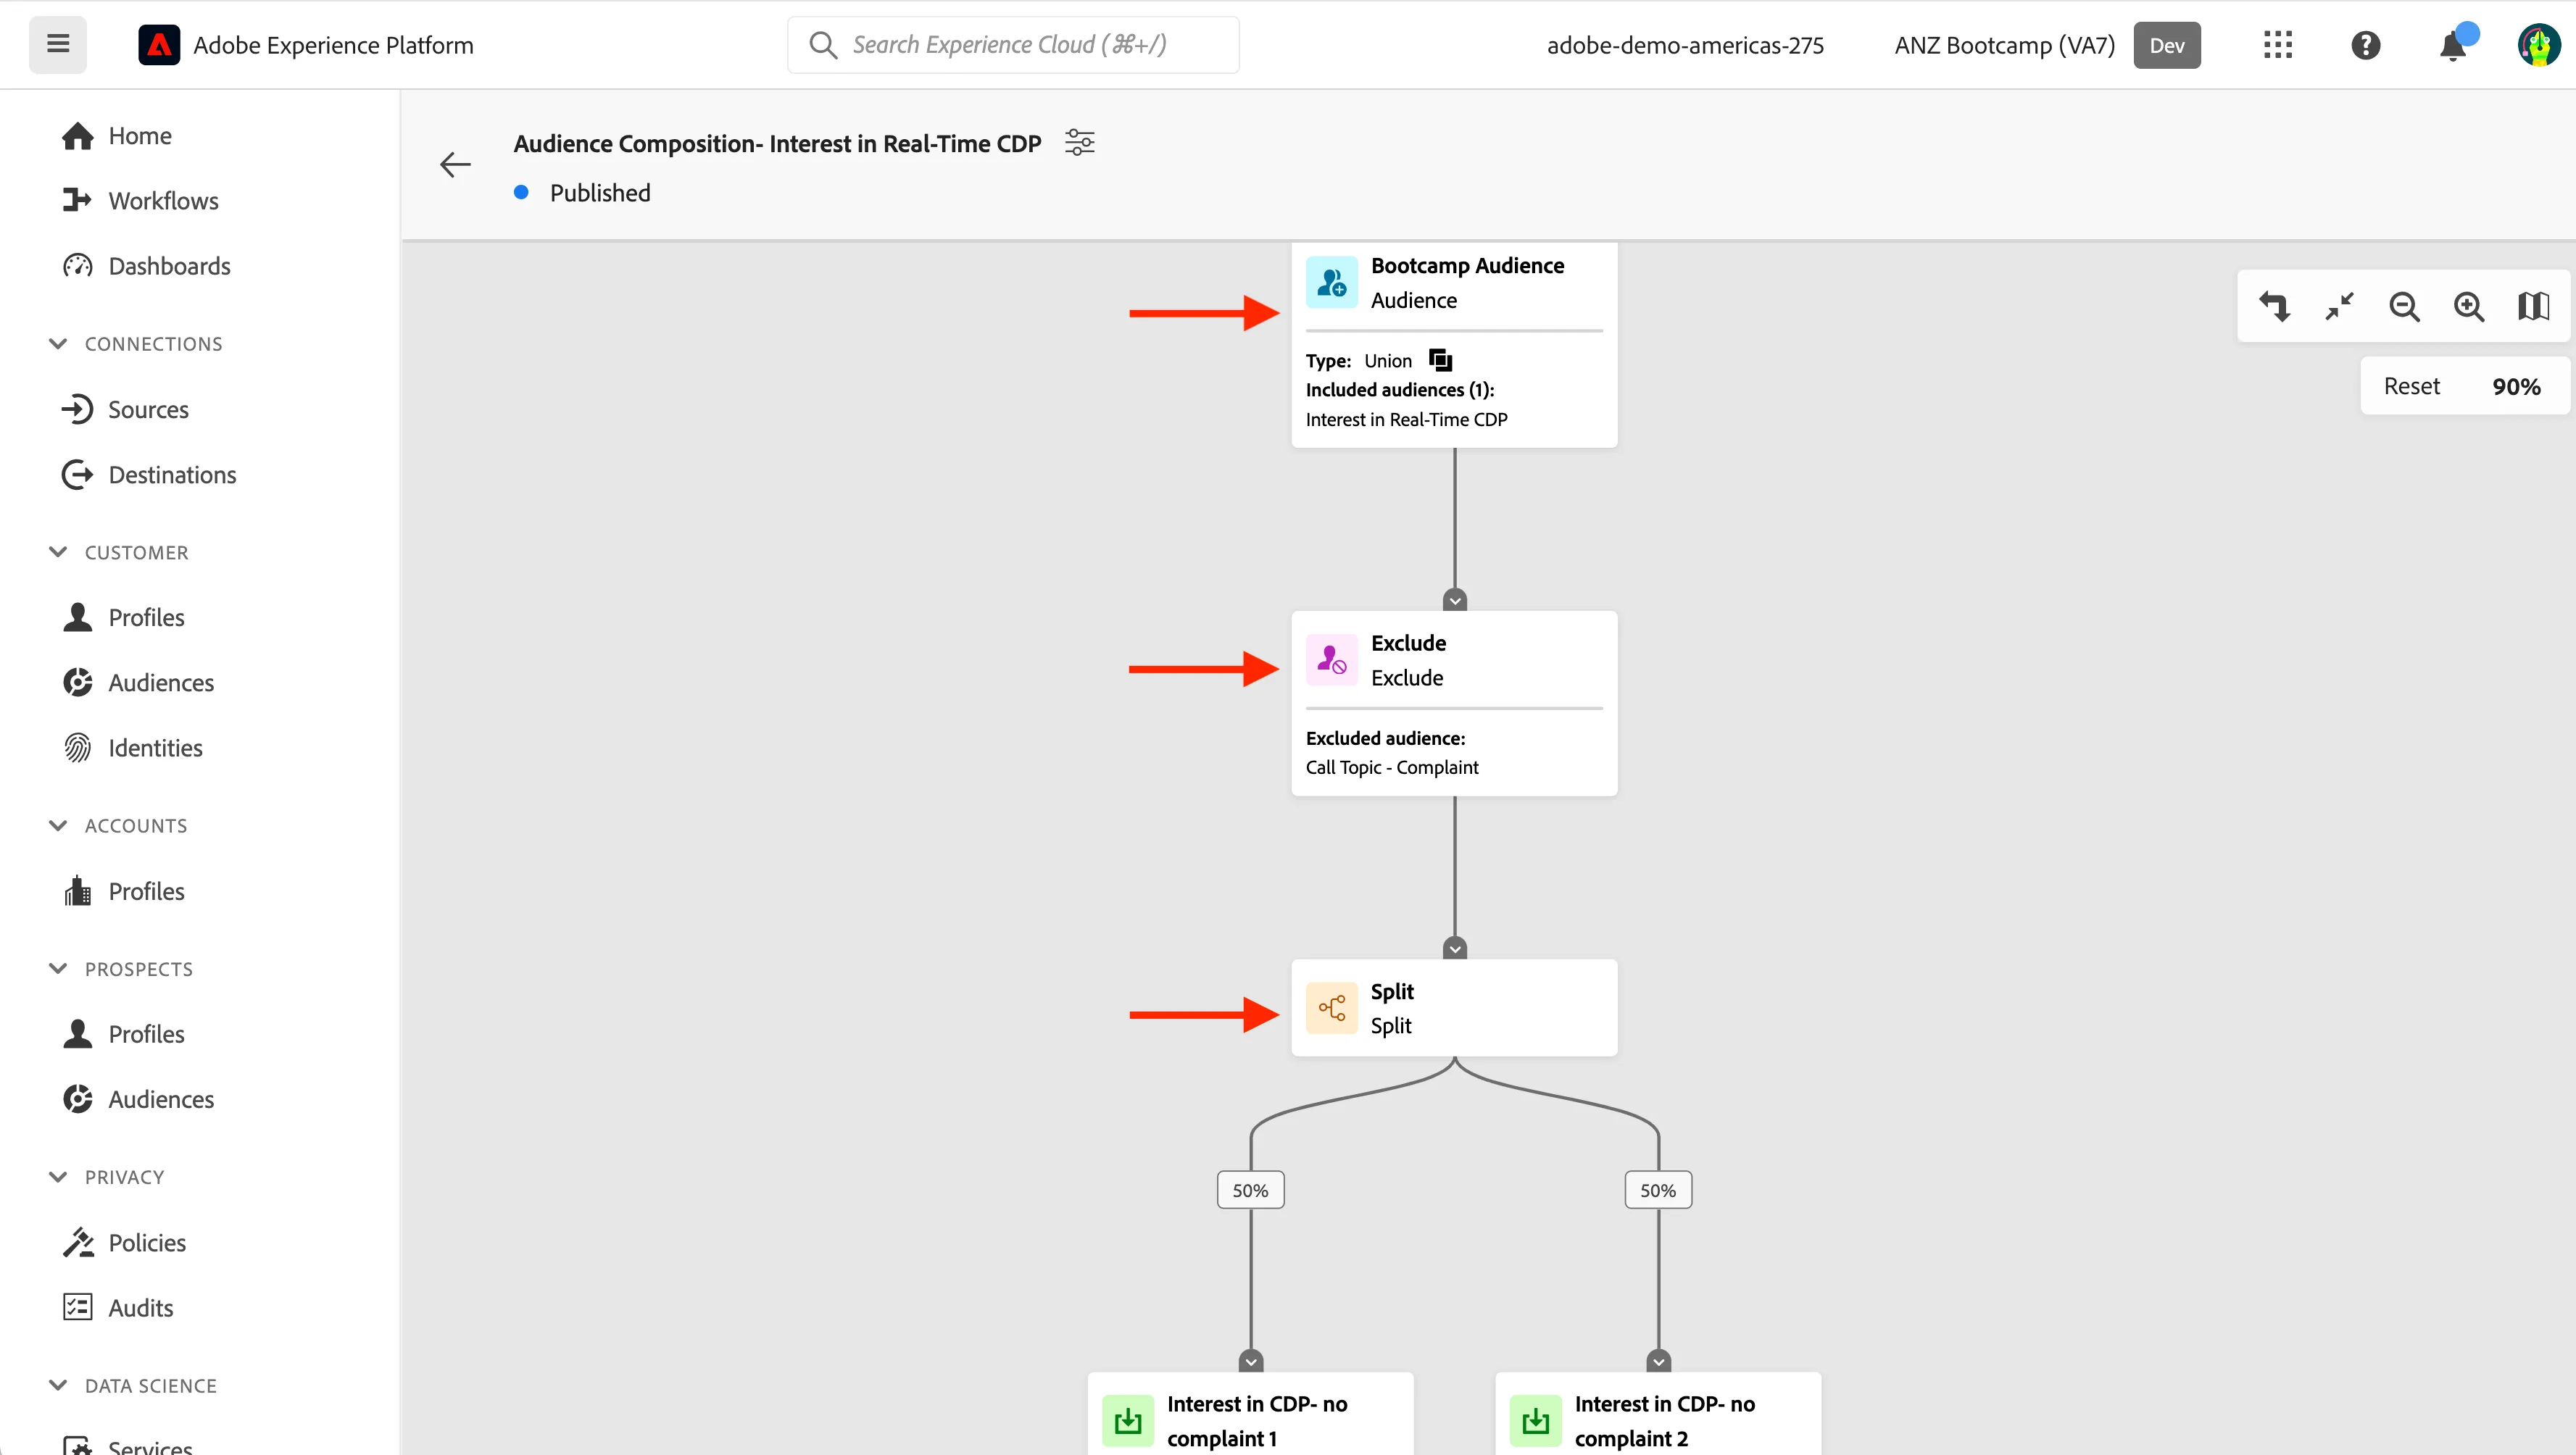Screen dimensions: 2576x1455
Task: Open the ANZ Bootcamp (VA7) sandbox selector
Action: [x=2004, y=45]
